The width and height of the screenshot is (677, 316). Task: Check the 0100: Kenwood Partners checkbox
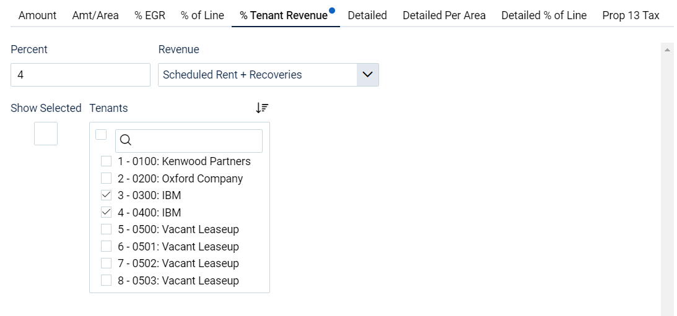[x=106, y=161]
